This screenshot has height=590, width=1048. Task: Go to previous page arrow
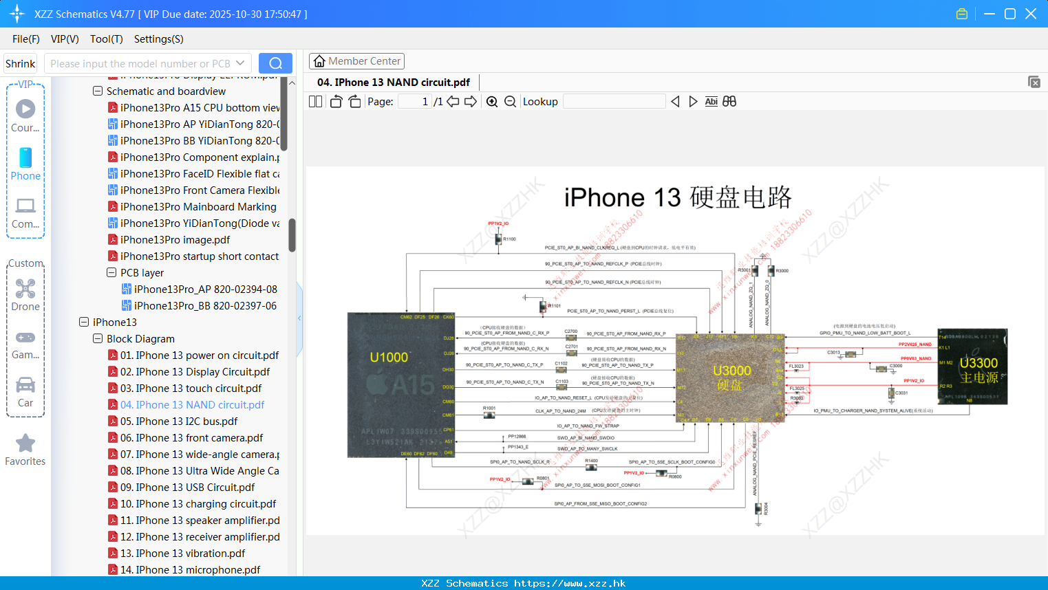453,102
